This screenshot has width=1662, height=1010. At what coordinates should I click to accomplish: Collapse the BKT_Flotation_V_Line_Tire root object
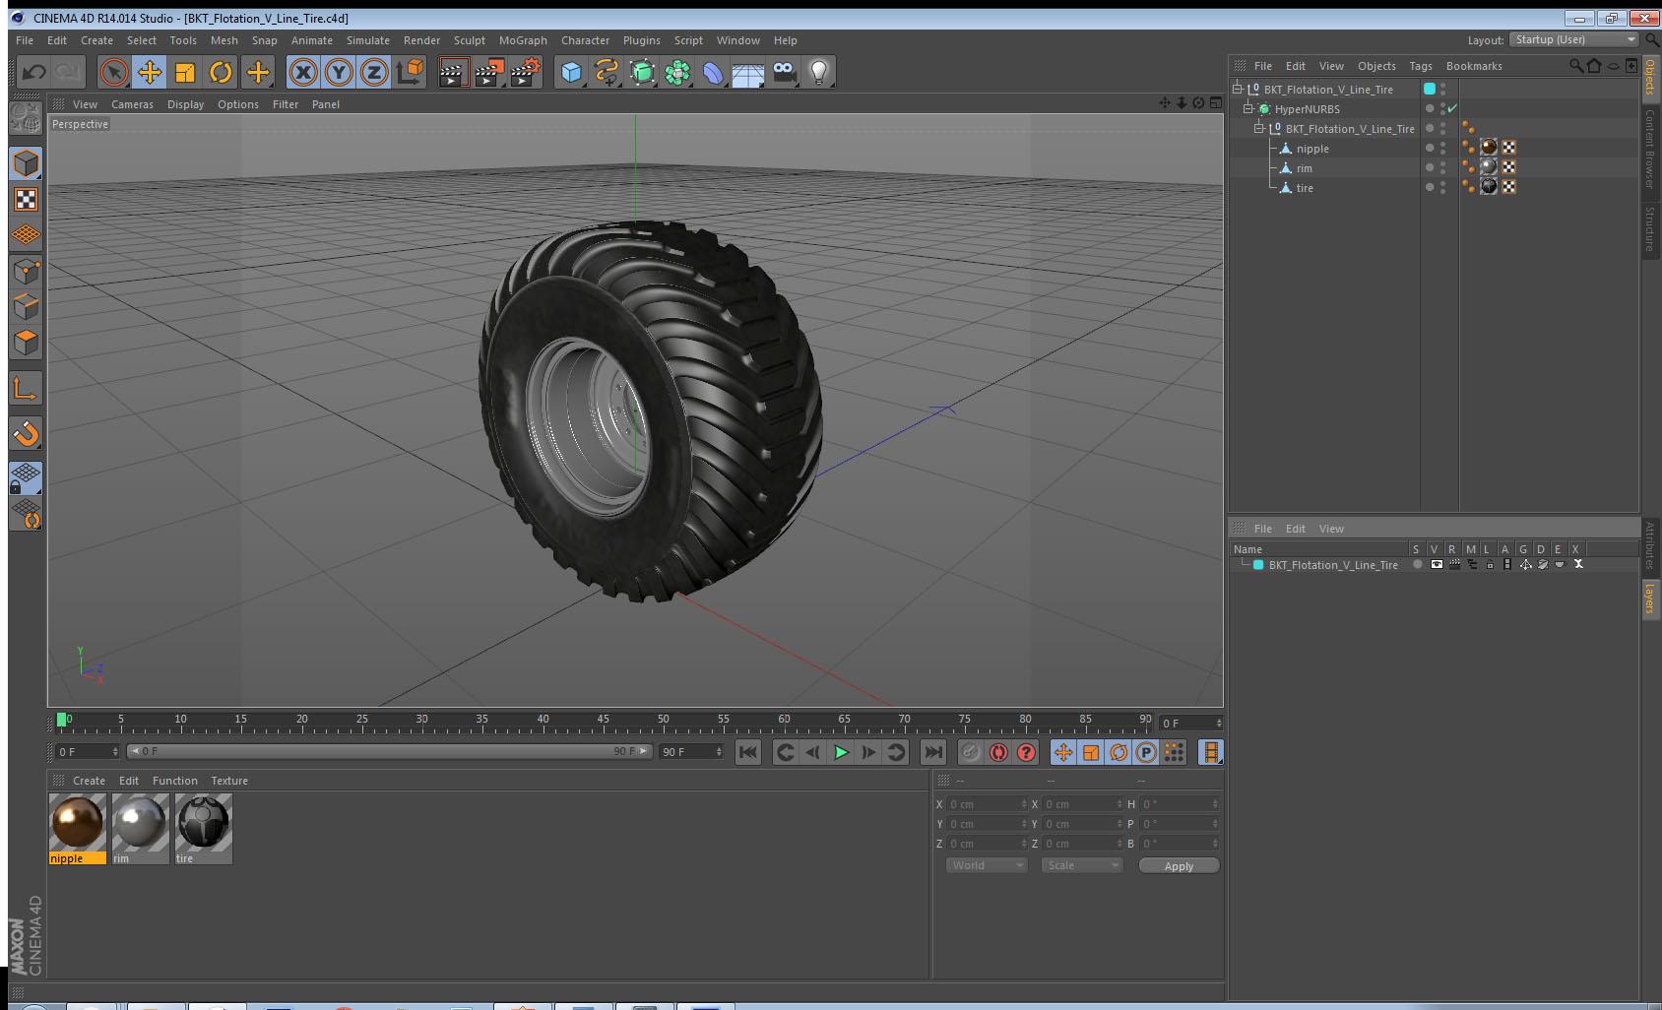(x=1238, y=89)
